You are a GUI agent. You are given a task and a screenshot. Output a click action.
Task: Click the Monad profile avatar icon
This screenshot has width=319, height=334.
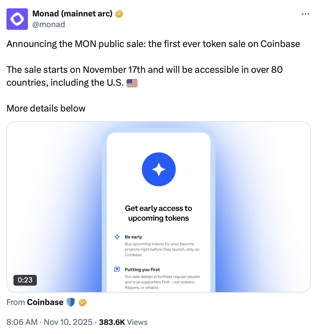[17, 19]
